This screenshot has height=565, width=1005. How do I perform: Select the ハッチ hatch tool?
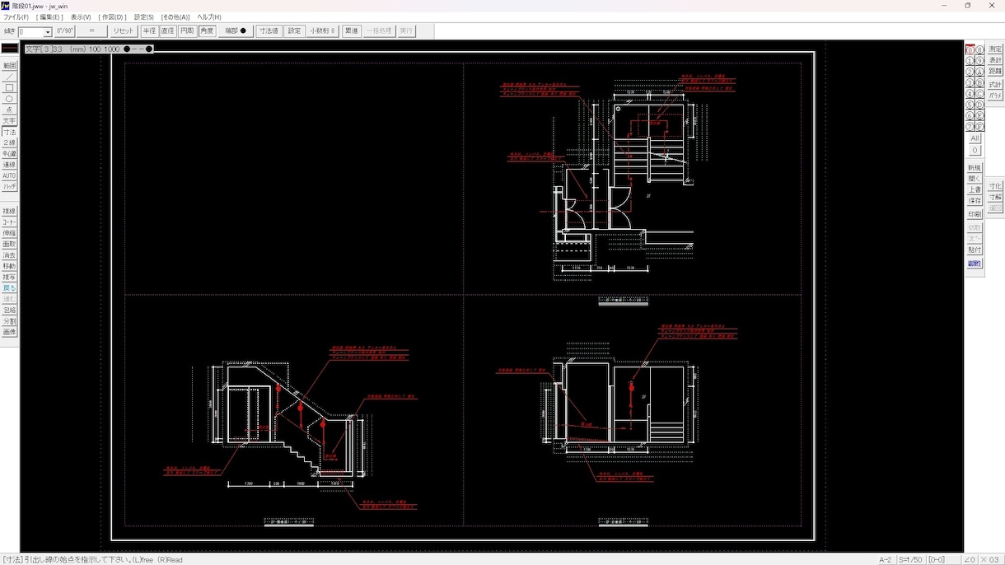click(x=9, y=186)
